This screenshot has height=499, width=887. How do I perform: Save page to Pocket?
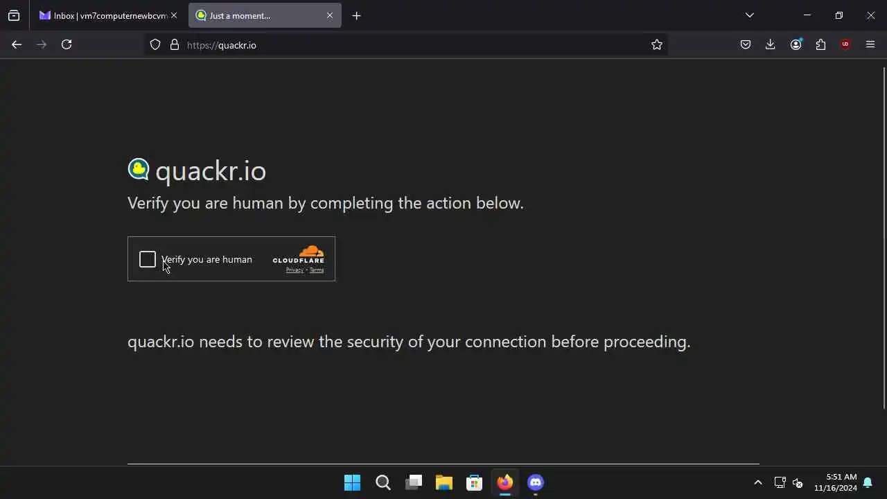tap(746, 44)
